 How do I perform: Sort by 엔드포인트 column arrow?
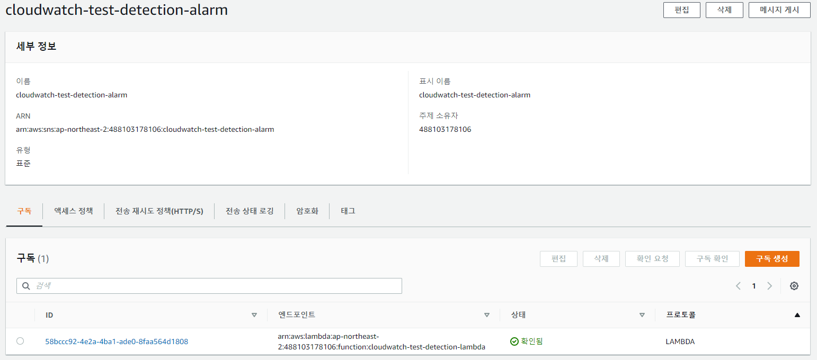pos(486,315)
